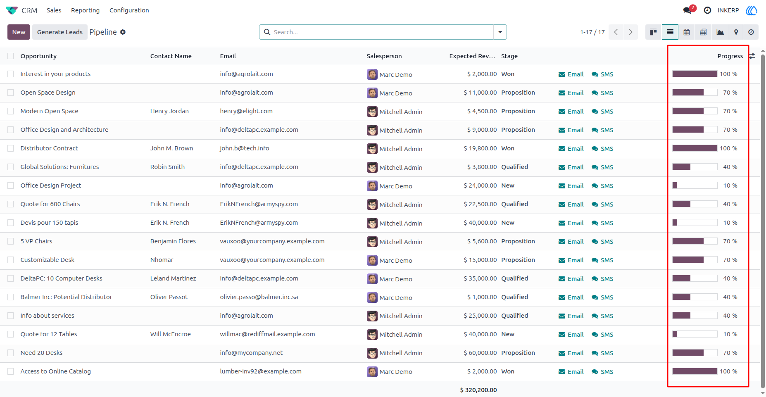This screenshot has height=397, width=766.
Task: Open the Pipeline settings gear
Action: point(123,32)
